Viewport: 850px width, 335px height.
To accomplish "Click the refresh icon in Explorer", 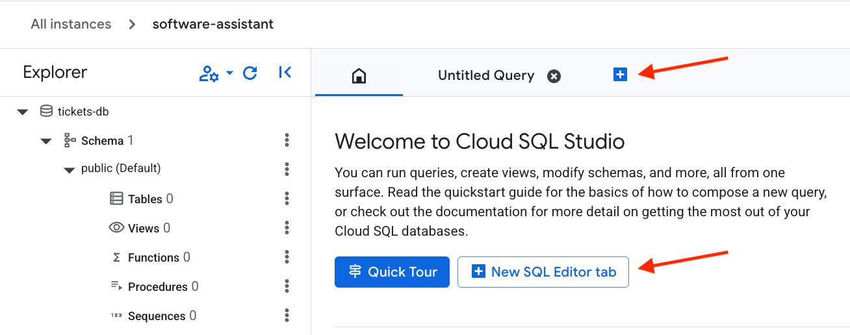I will click(250, 73).
